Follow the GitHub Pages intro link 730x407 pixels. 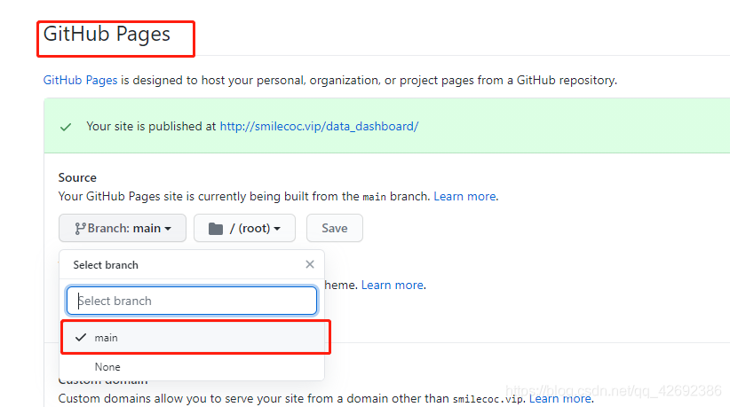80,81
